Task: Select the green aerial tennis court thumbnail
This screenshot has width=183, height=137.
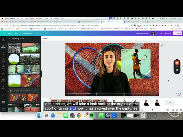Action: coord(31,48)
